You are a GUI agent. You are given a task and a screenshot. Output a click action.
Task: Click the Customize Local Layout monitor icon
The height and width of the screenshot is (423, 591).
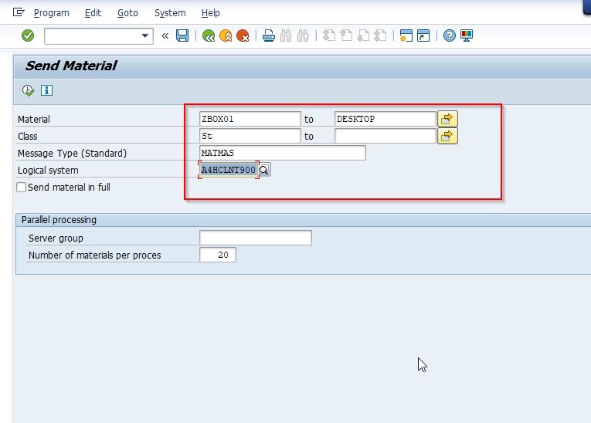click(467, 36)
